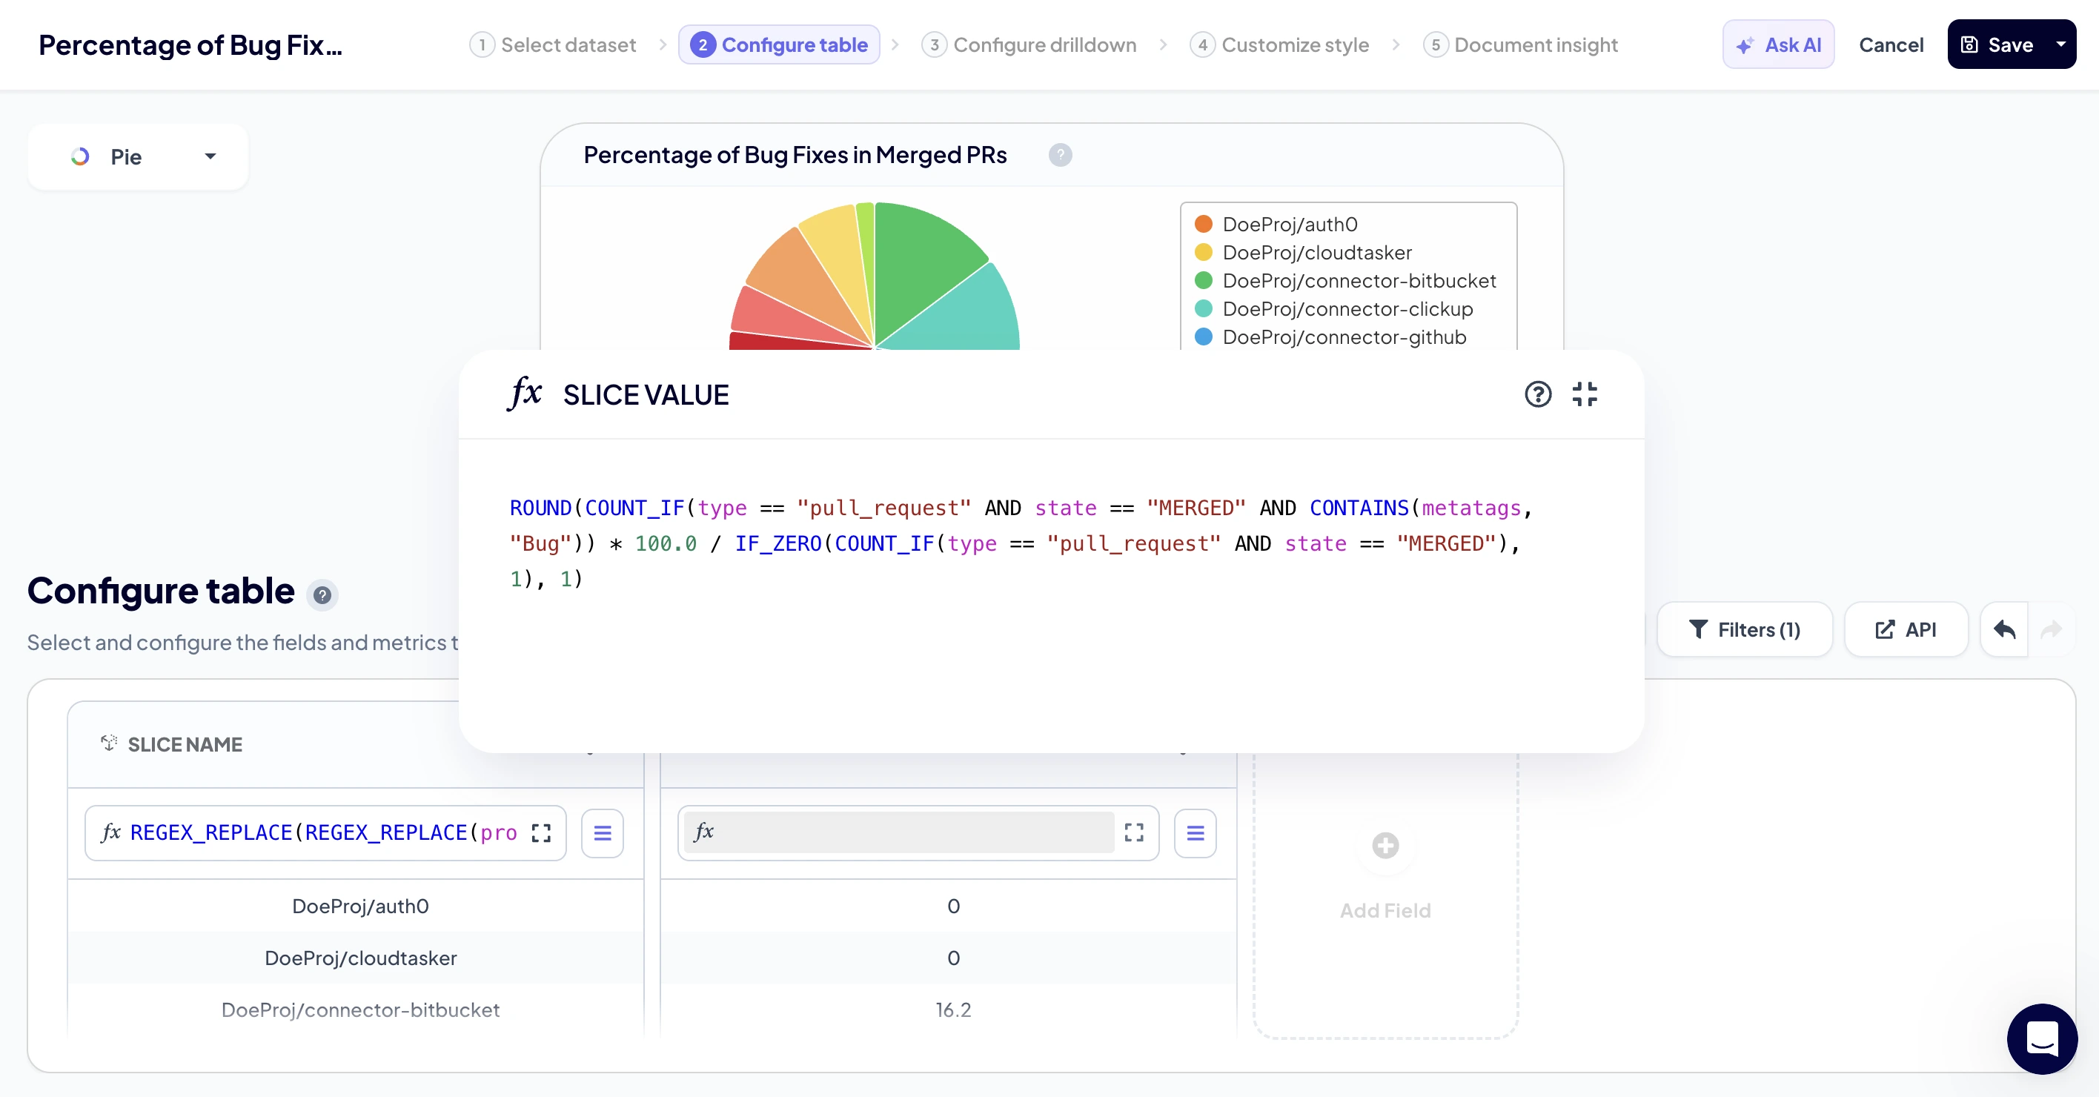Open the Pie chart type dropdown

pyautogui.click(x=138, y=156)
